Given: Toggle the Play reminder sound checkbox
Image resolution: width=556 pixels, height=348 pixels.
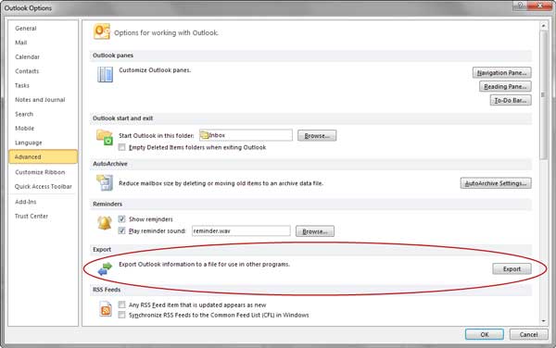Looking at the screenshot, I should (x=122, y=230).
